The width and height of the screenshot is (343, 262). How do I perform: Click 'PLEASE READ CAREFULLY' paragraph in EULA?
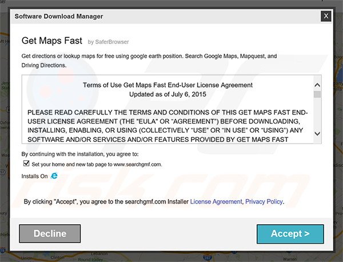167,126
